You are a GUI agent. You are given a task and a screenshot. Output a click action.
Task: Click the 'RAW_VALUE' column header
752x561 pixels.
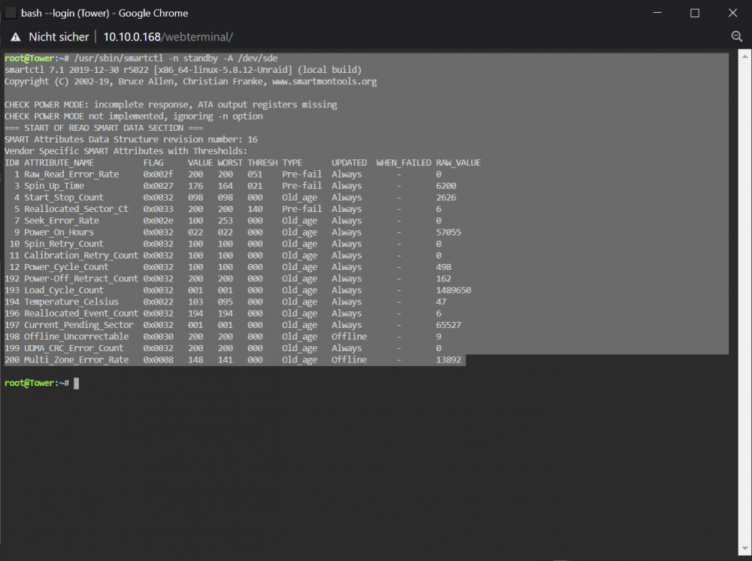[x=458, y=162]
